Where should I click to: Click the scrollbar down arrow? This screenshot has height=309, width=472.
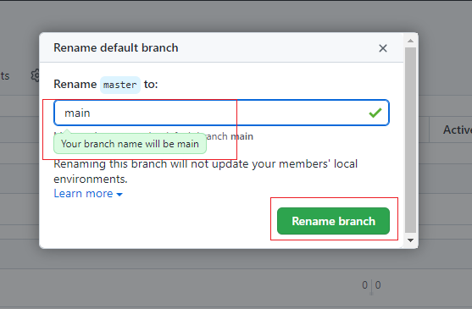(411, 240)
